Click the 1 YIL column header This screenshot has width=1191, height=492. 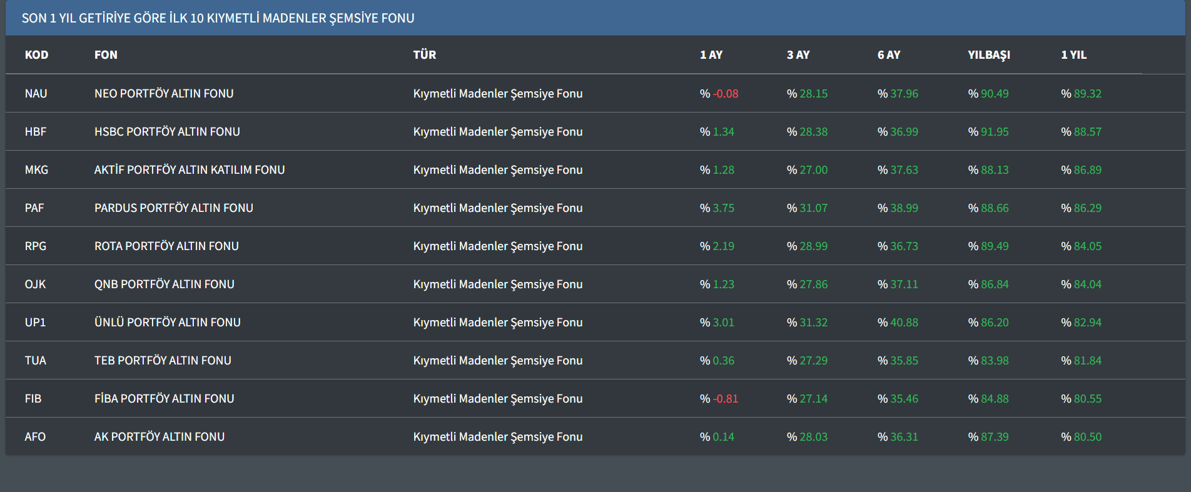tap(1073, 55)
